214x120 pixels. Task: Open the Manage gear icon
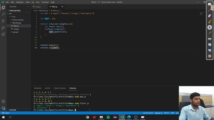[3, 108]
